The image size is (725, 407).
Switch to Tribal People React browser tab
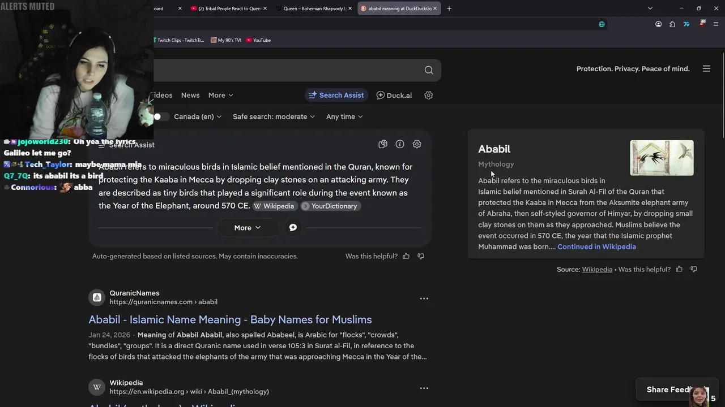[228, 8]
